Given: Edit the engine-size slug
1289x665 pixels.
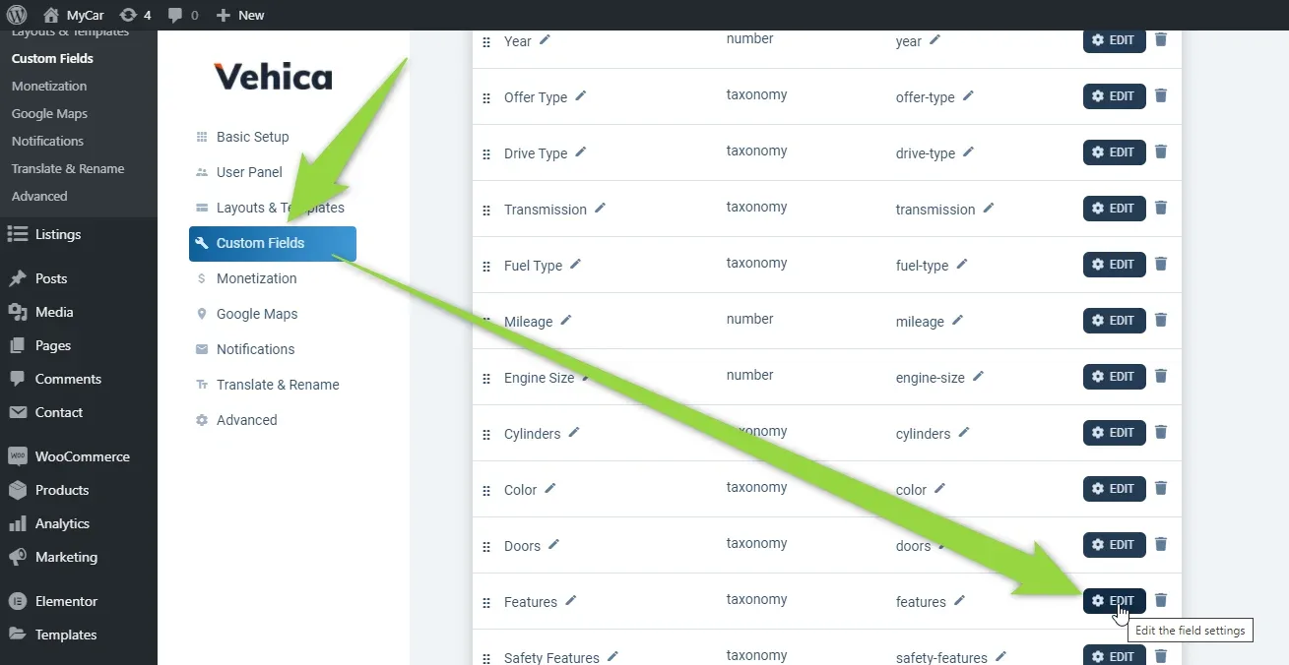Looking at the screenshot, I should click(x=978, y=377).
